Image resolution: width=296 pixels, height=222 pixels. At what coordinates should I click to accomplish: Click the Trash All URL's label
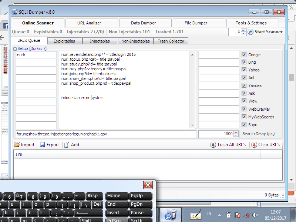232,145
